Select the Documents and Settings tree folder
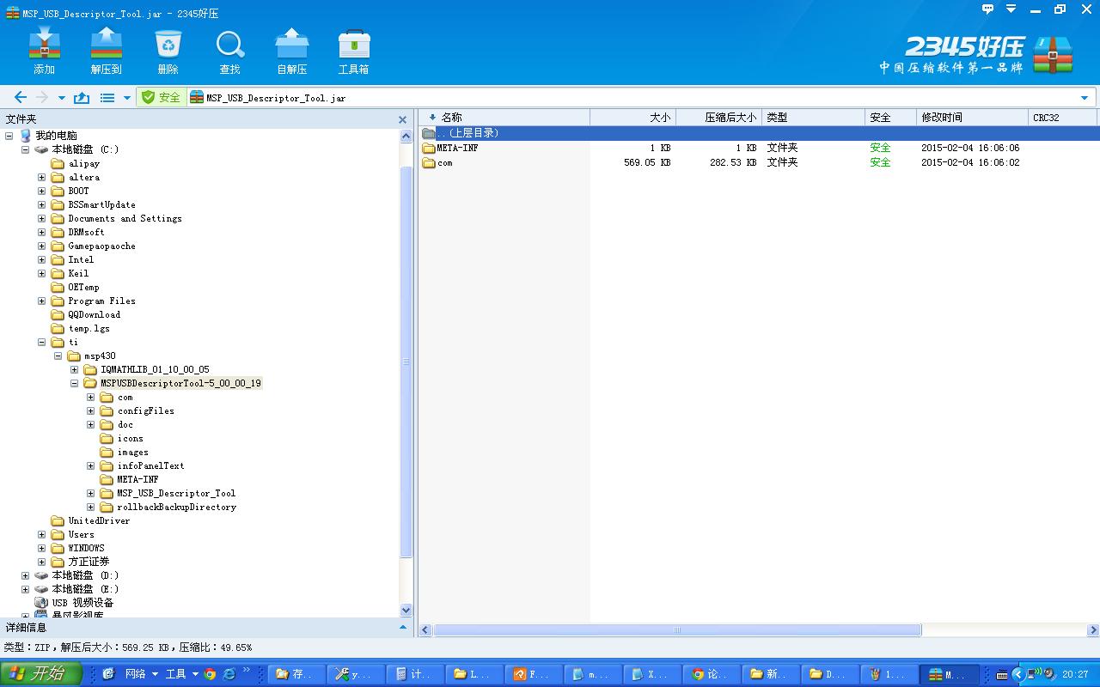This screenshot has height=687, width=1100. point(125,218)
